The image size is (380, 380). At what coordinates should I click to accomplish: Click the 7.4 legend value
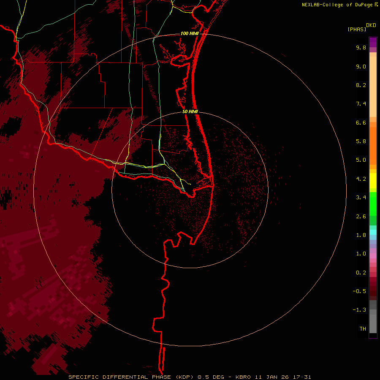point(361,104)
